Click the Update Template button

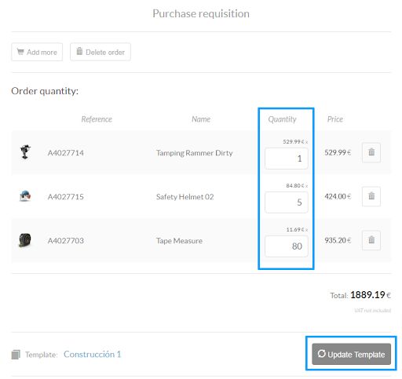click(x=351, y=354)
